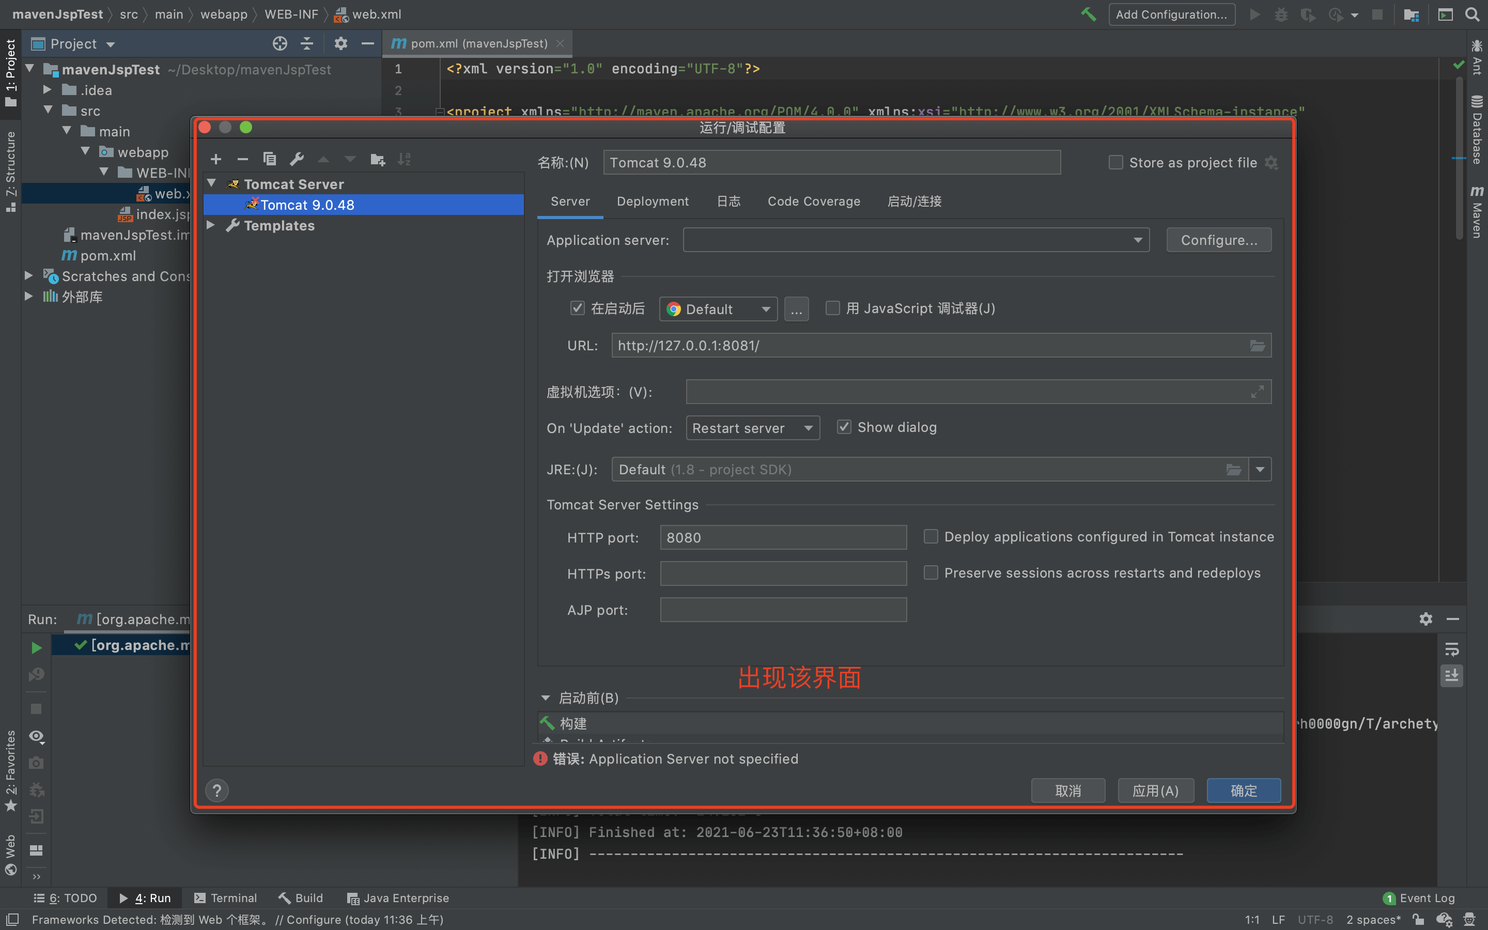1488x930 pixels.
Task: Sort configurations alphabetically icon
Action: 404,159
